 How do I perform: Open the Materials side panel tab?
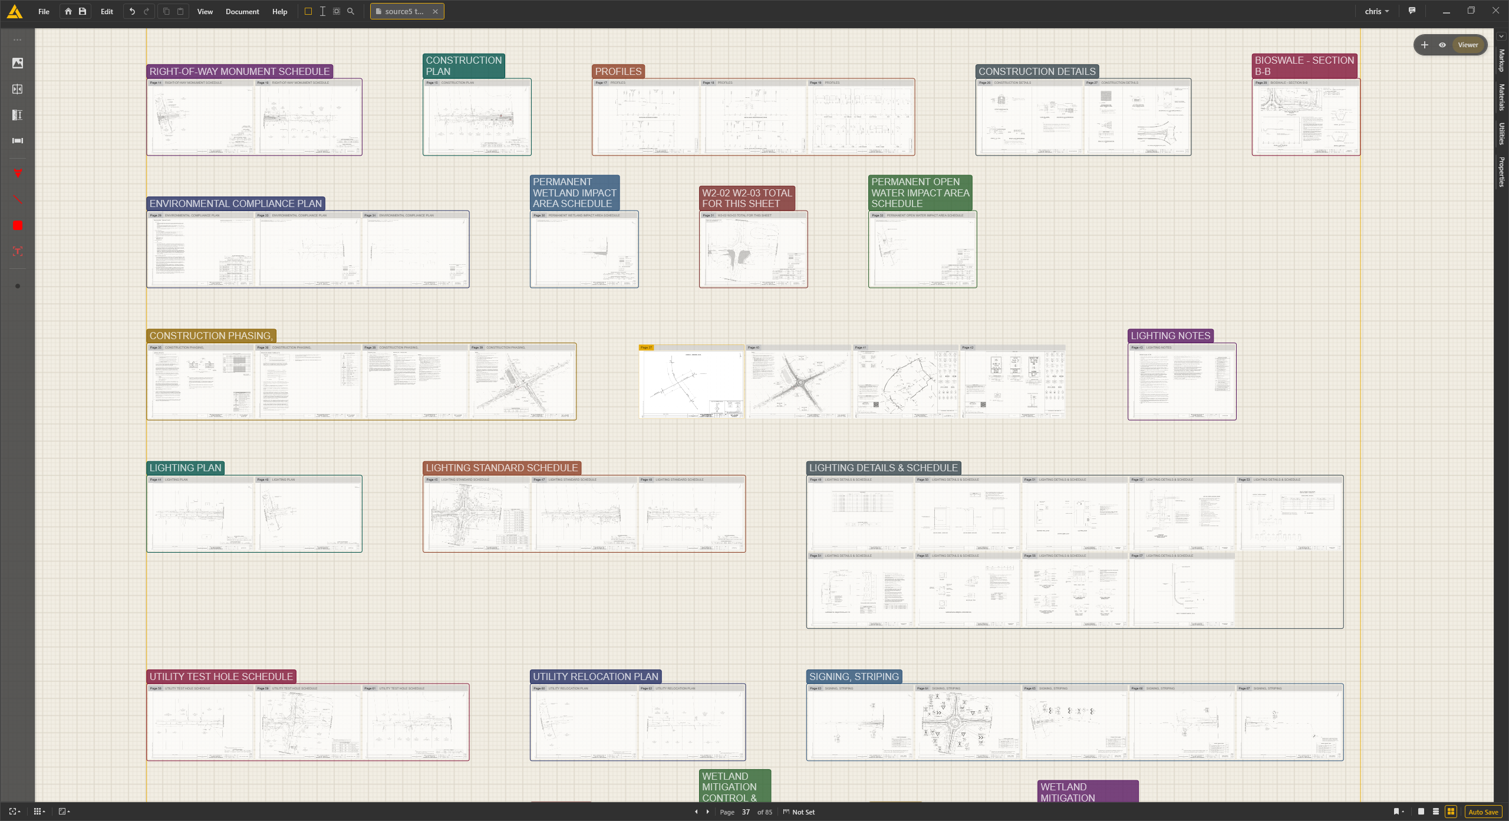[x=1501, y=97]
